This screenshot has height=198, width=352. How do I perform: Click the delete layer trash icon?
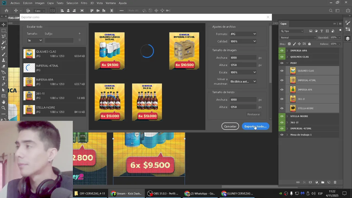tap(335, 182)
